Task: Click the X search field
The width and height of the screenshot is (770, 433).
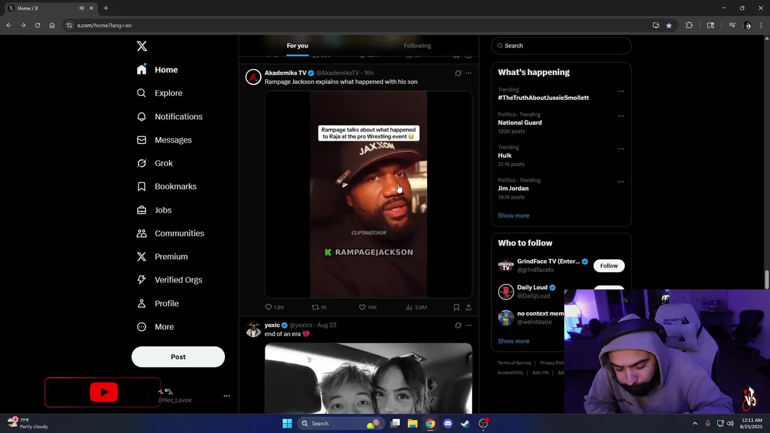Action: pyautogui.click(x=561, y=46)
